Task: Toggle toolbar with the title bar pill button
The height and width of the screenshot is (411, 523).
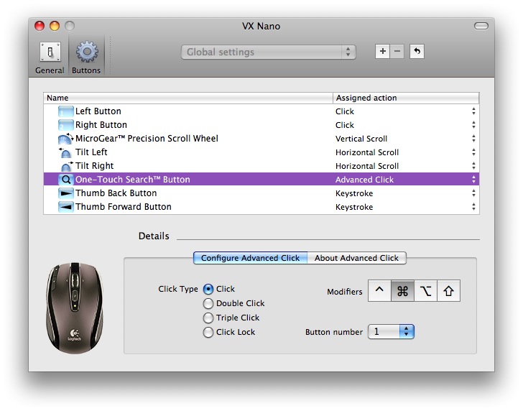Action: (x=481, y=26)
